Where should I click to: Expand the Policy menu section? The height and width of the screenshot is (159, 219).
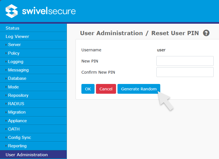point(14,53)
